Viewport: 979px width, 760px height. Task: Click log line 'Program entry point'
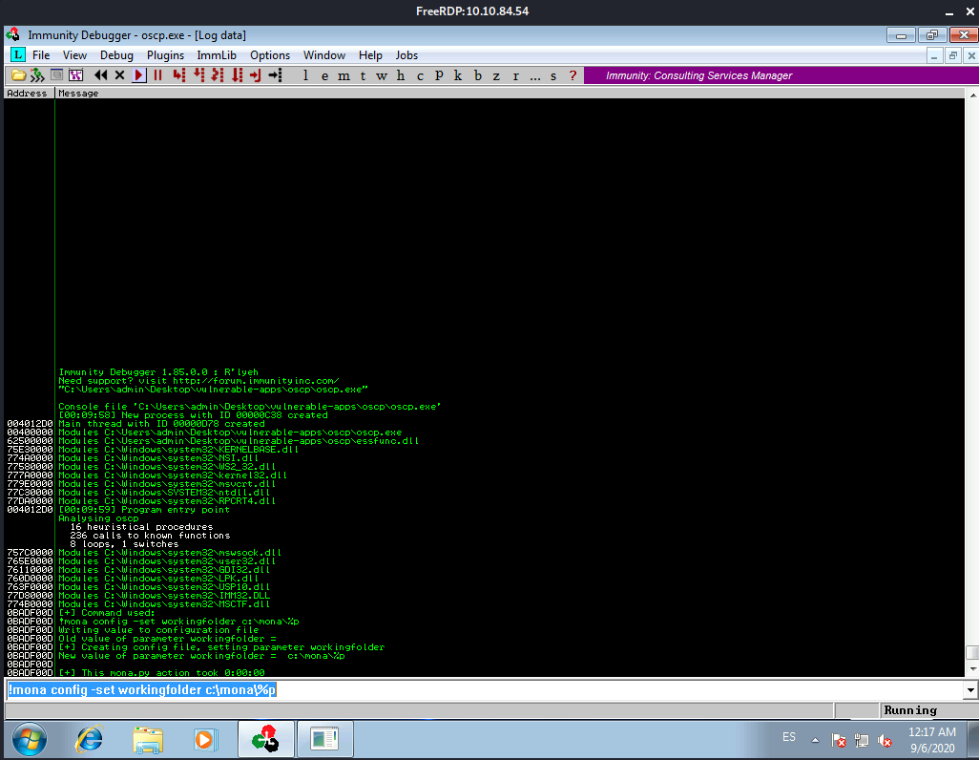coord(144,510)
